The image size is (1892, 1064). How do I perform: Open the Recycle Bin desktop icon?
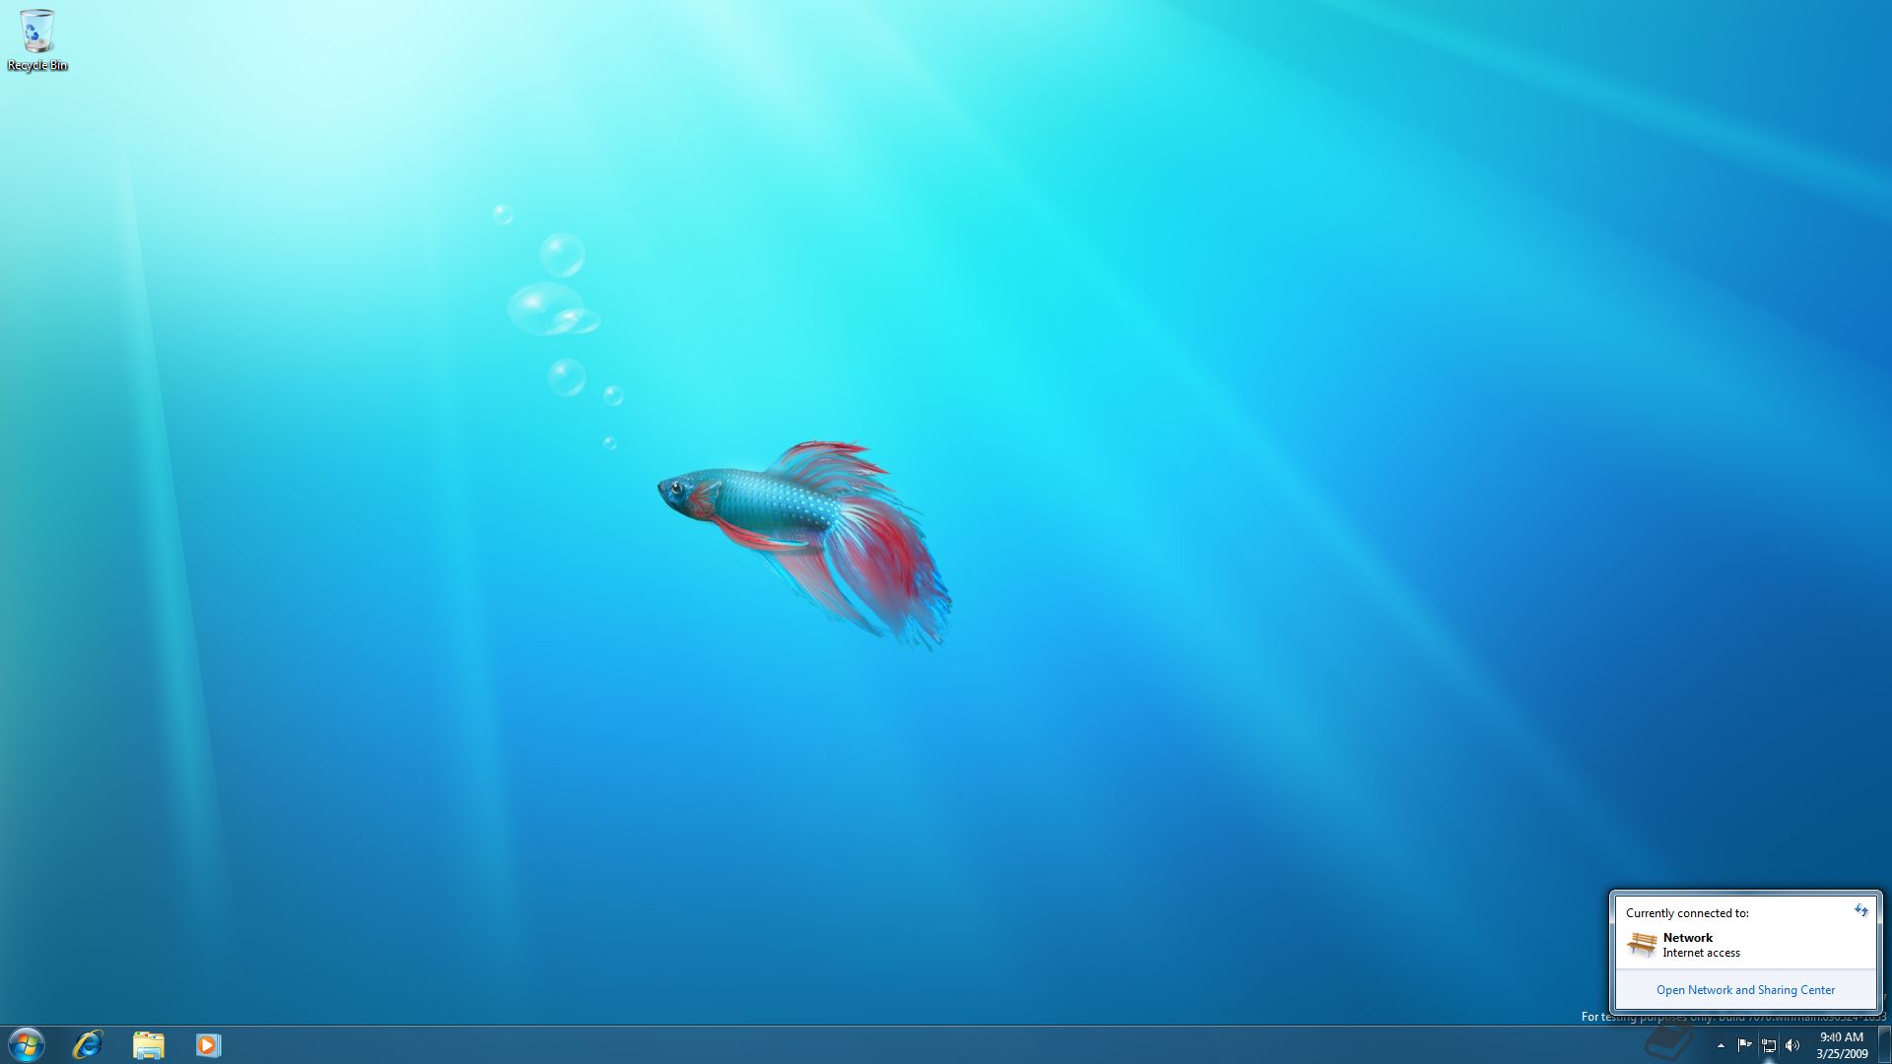click(36, 40)
